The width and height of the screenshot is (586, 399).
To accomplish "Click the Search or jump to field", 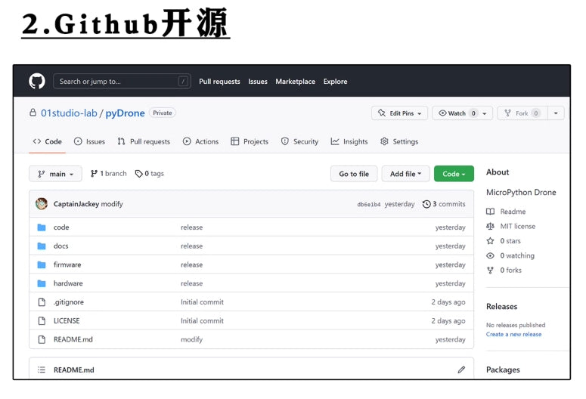I will coord(122,81).
